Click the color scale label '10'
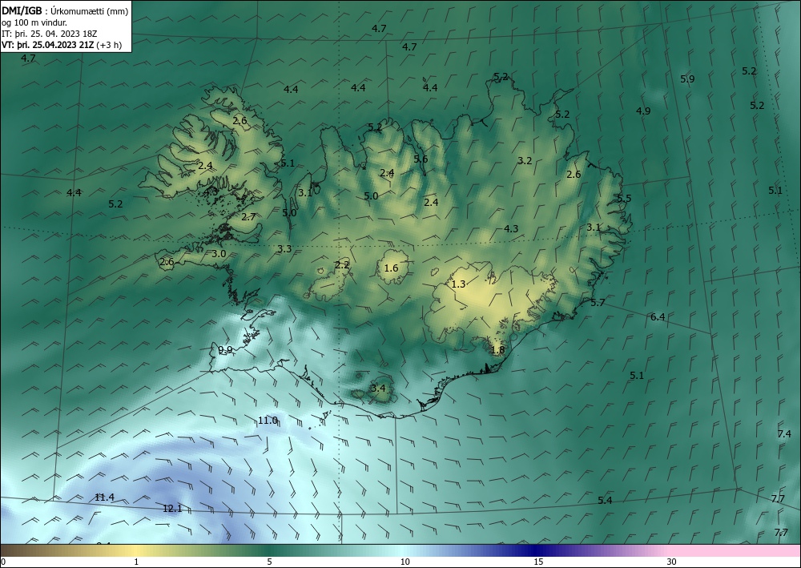This screenshot has width=801, height=568. [405, 562]
